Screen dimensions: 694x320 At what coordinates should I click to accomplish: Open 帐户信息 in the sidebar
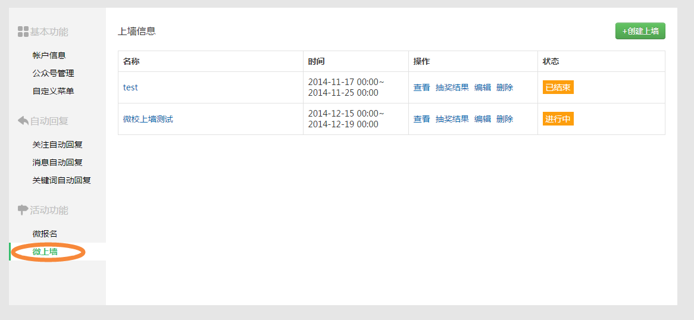49,55
